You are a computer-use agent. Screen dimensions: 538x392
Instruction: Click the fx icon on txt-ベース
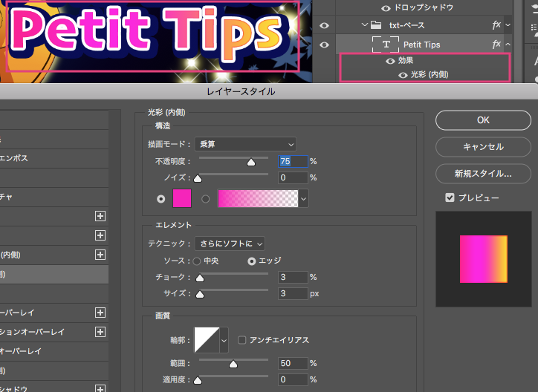tap(496, 25)
